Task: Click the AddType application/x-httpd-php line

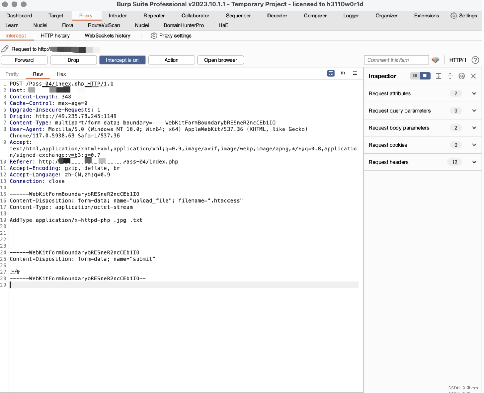Action: (x=76, y=220)
